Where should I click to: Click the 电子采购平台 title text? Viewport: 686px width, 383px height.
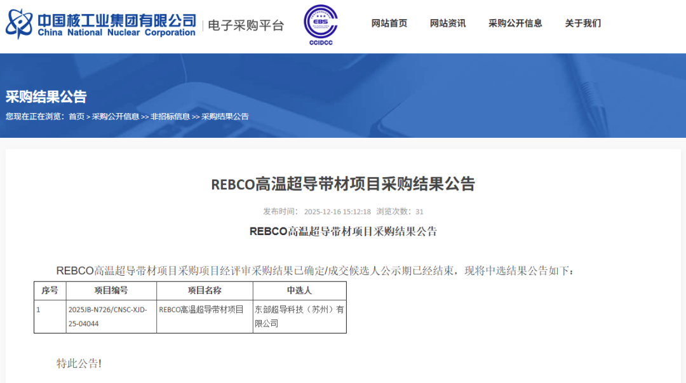tap(246, 25)
